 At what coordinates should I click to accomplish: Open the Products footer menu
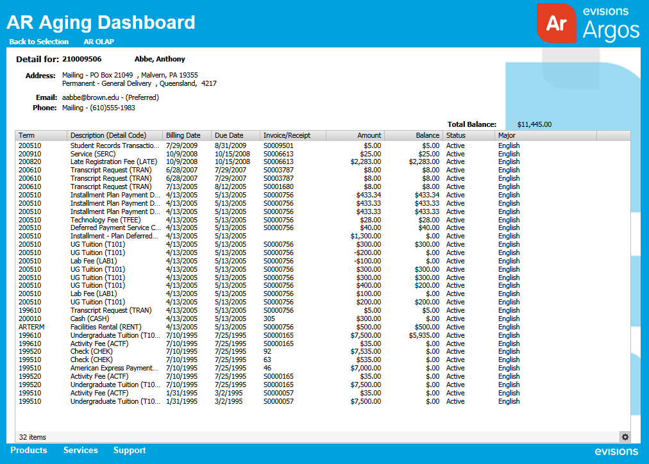[x=29, y=451]
